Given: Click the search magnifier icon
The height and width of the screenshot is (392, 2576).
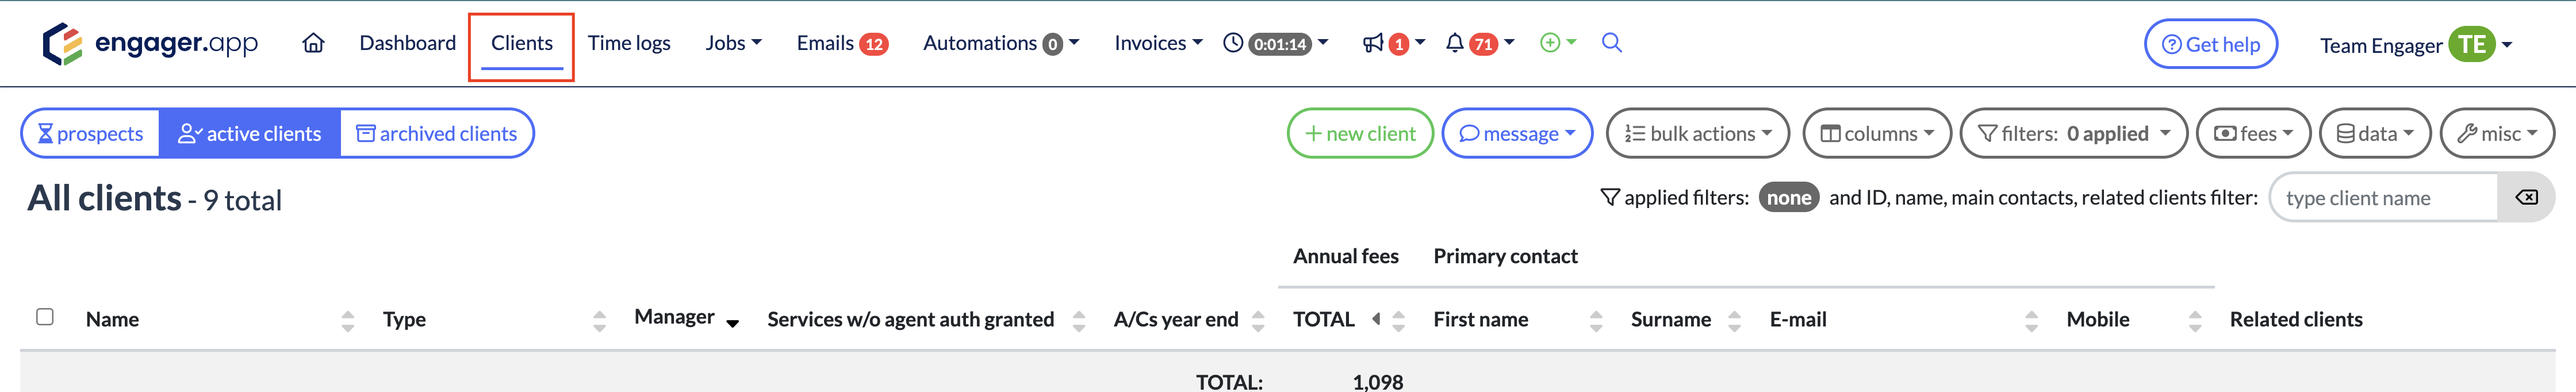Looking at the screenshot, I should click(x=1611, y=43).
